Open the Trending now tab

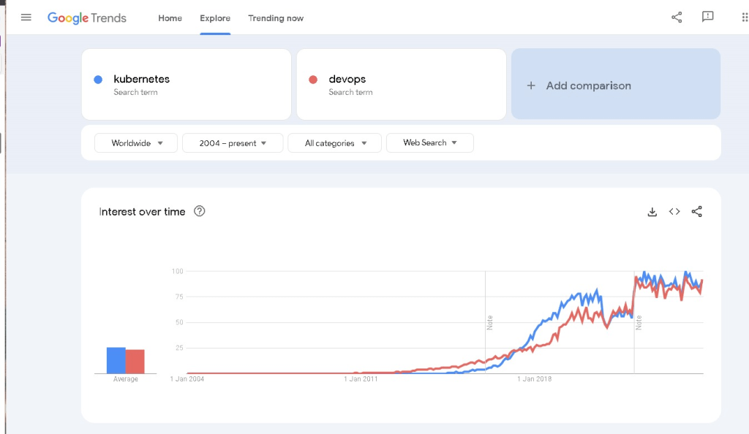click(x=276, y=18)
